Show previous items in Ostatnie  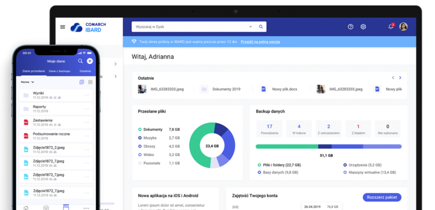click(x=393, y=78)
